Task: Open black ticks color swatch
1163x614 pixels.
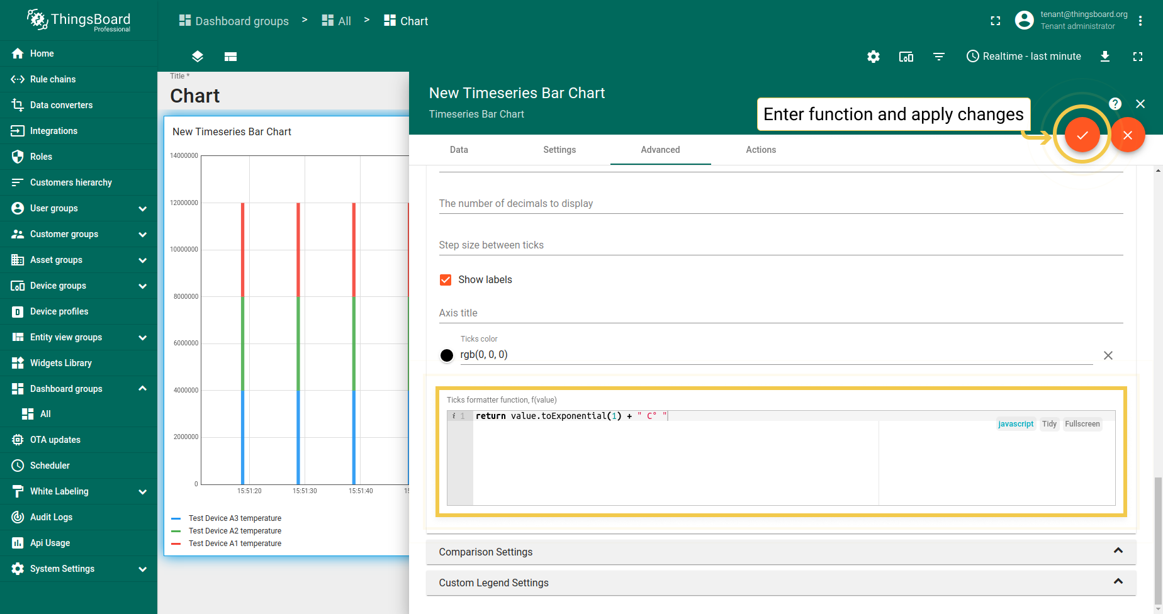Action: tap(447, 355)
